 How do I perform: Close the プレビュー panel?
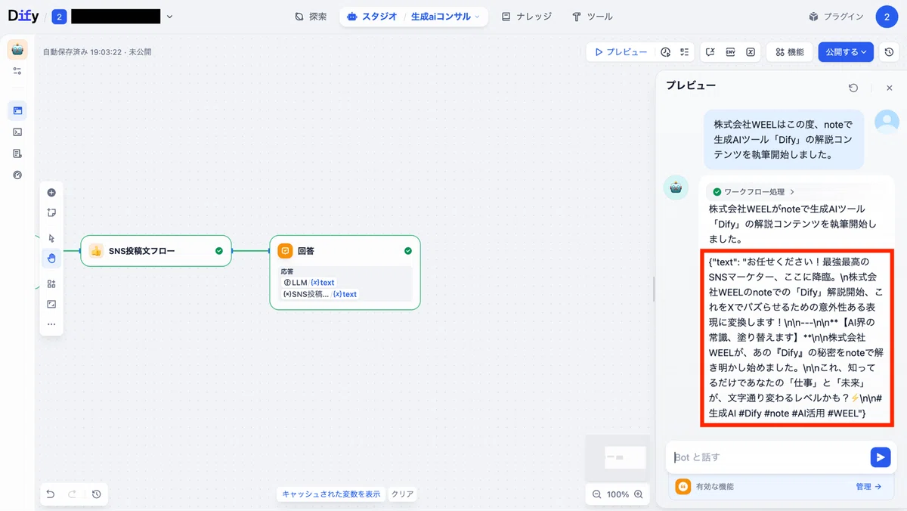click(x=890, y=88)
